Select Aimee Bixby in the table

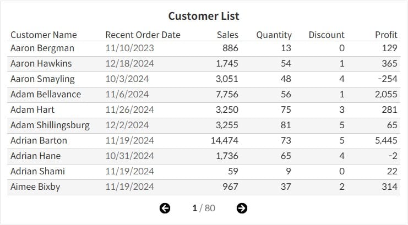pos(35,186)
